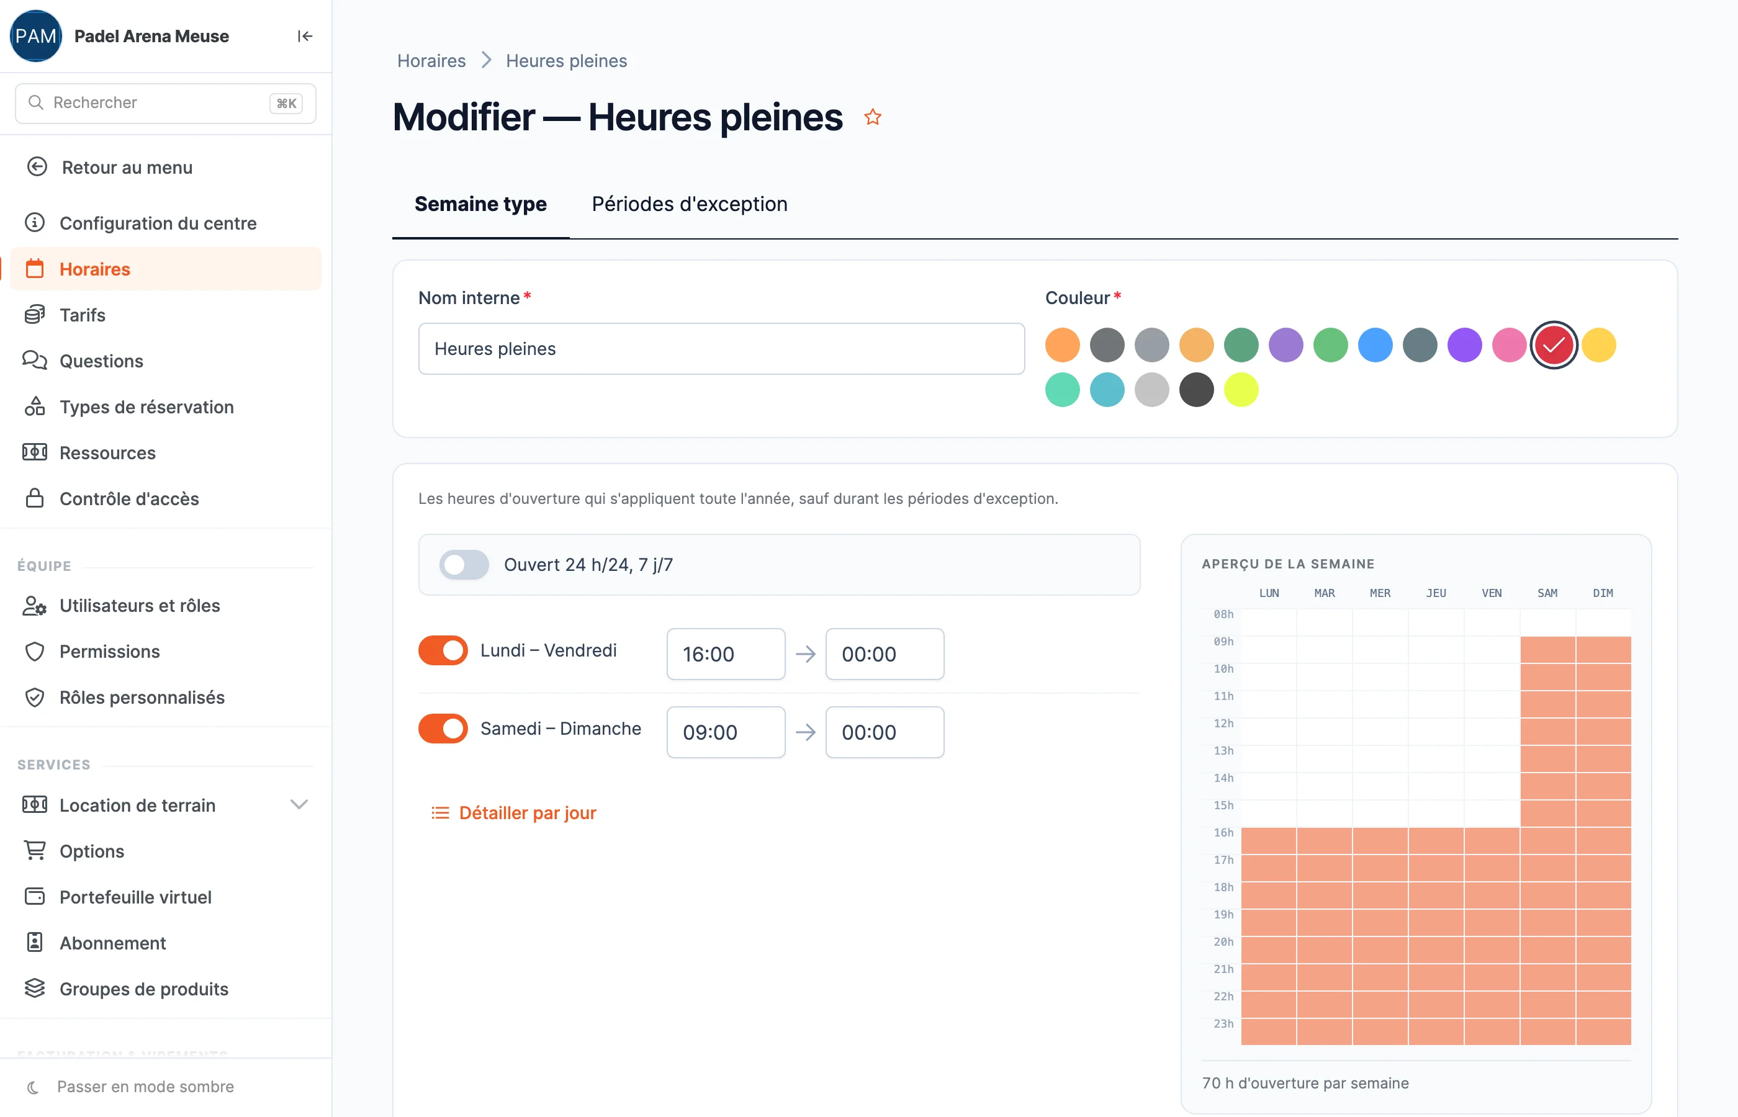Open Utilisateurs et rôles
The height and width of the screenshot is (1117, 1738).
tap(166, 606)
